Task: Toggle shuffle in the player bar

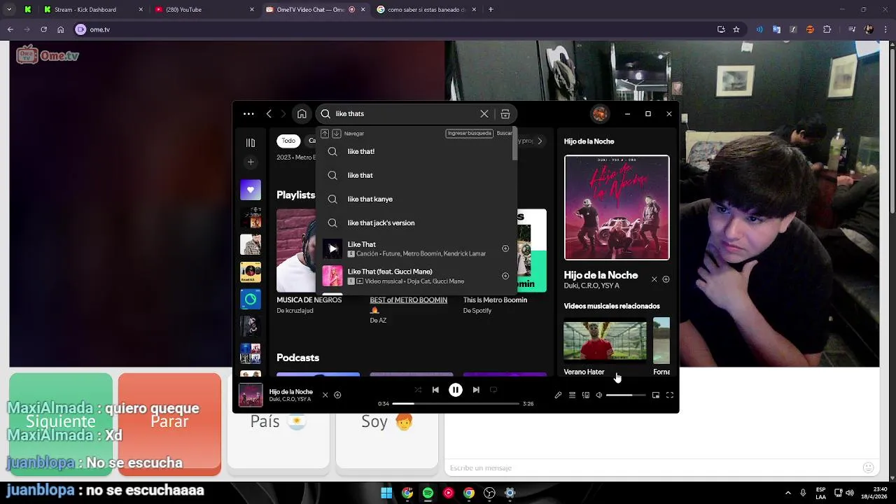Action: (418, 390)
